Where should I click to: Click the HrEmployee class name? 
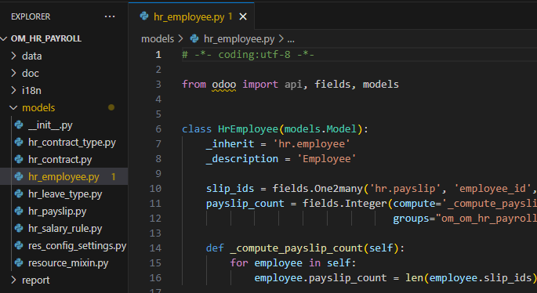coord(249,129)
